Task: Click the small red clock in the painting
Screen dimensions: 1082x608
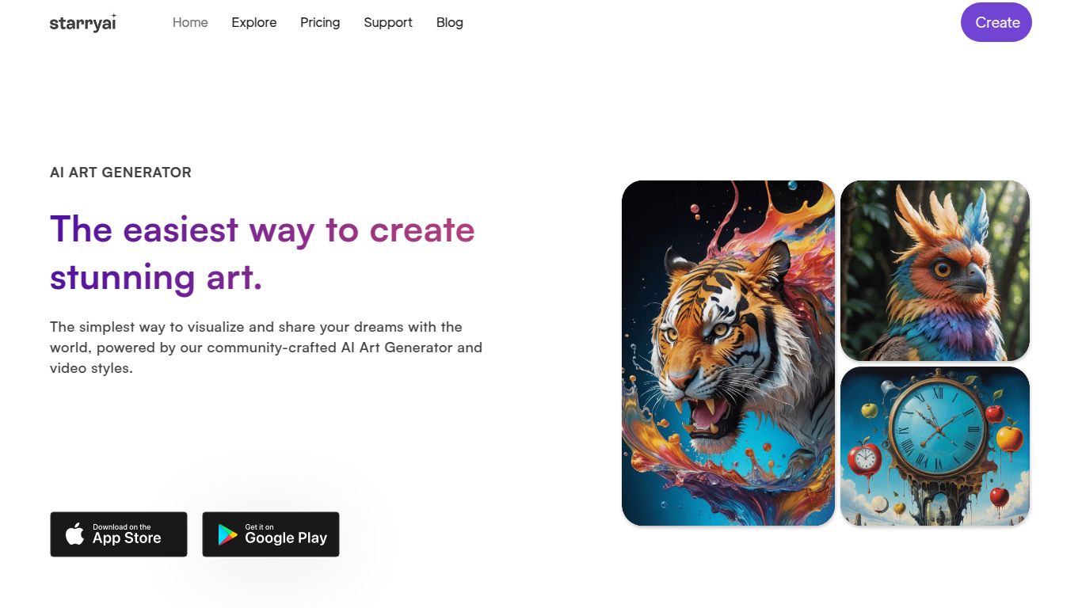Action: 864,458
